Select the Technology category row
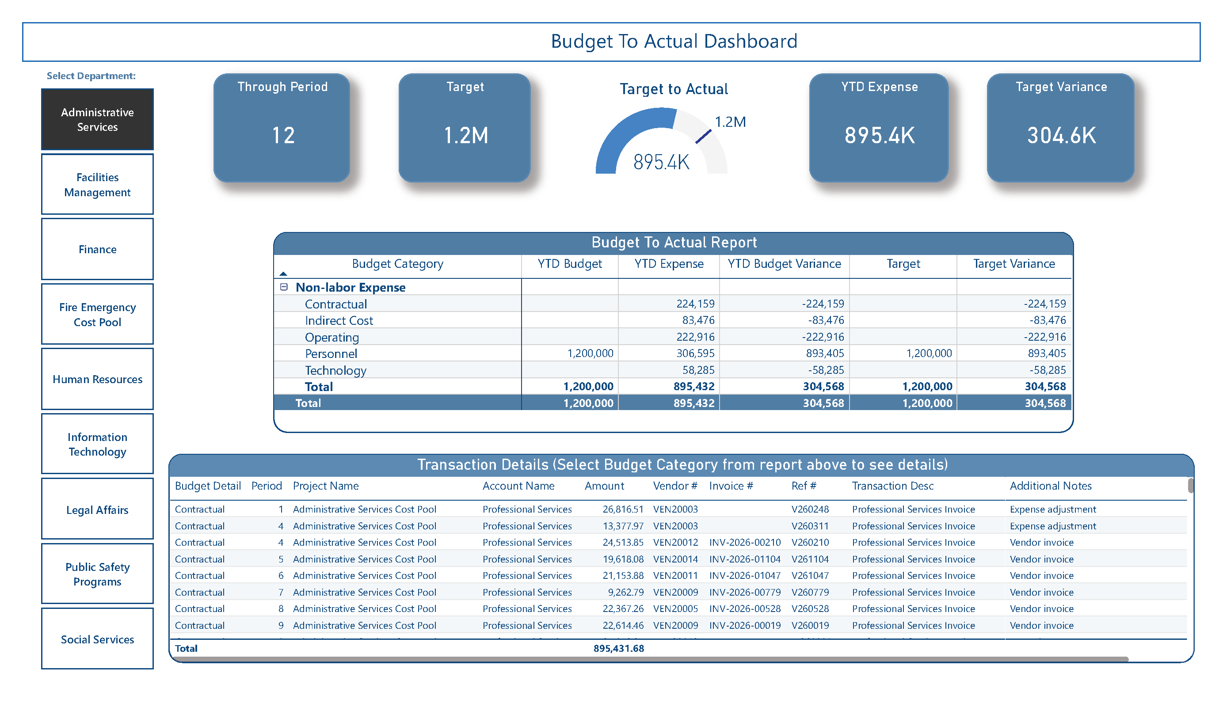The width and height of the screenshot is (1223, 707). pos(673,370)
